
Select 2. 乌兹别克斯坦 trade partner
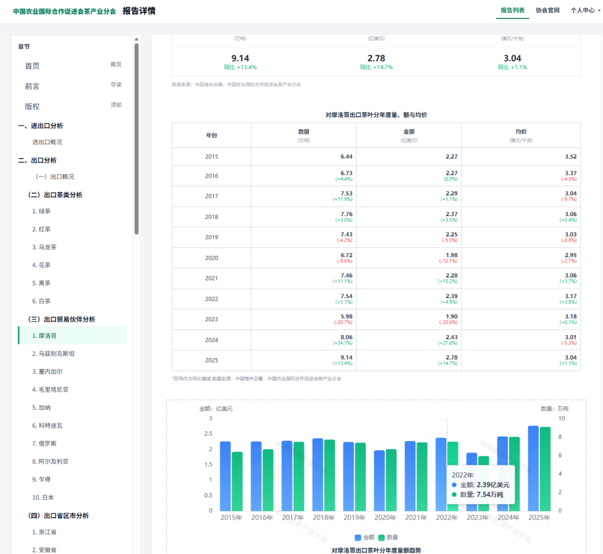coord(54,354)
